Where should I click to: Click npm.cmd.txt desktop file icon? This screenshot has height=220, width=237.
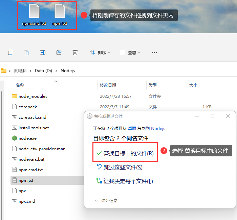[x=34, y=11]
